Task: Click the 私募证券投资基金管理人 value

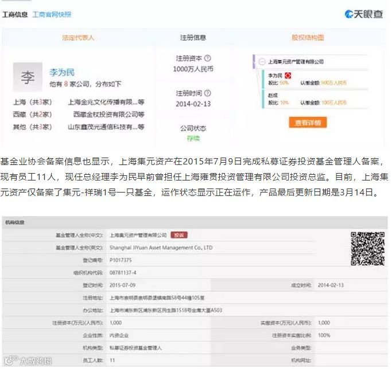Action: 136,348
